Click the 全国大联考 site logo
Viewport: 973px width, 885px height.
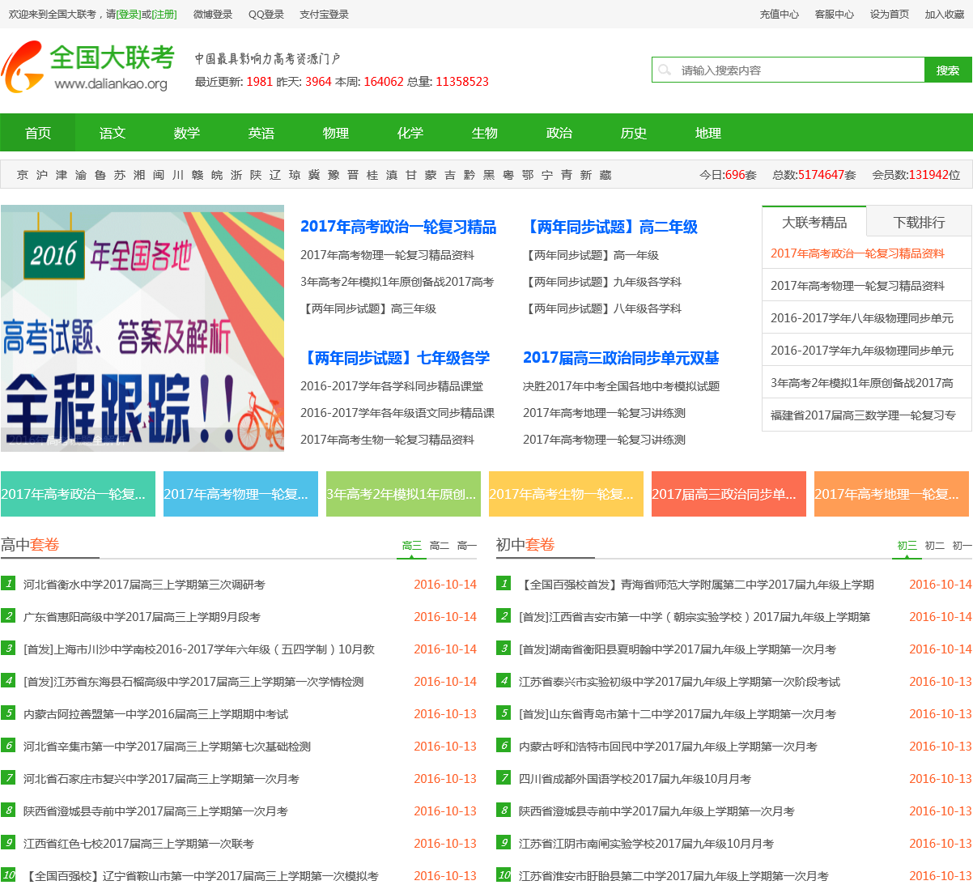[88, 66]
